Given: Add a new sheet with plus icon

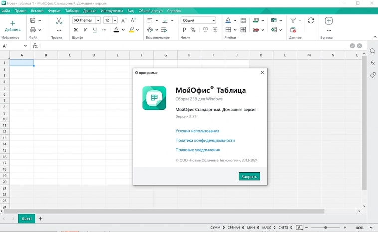Looking at the screenshot, I should (41, 219).
